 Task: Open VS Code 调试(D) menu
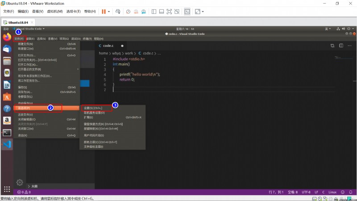tap(76, 39)
